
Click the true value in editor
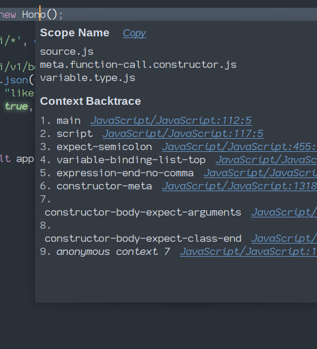[16, 107]
